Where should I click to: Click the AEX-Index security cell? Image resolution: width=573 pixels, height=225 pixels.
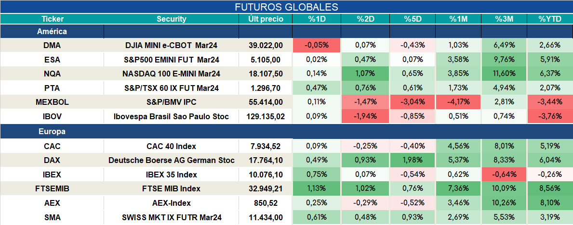[172, 203]
